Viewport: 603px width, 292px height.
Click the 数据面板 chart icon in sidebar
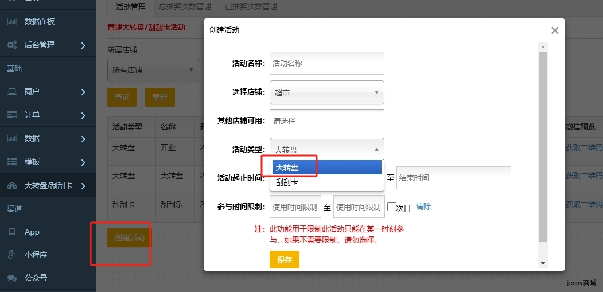point(11,22)
